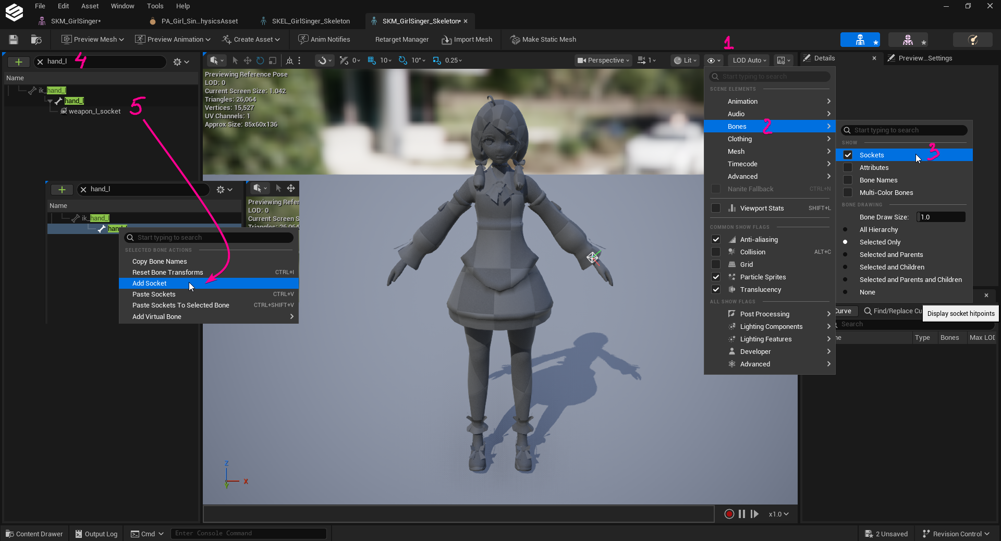This screenshot has width=1001, height=541.
Task: Open the Content Drawer
Action: tap(34, 534)
